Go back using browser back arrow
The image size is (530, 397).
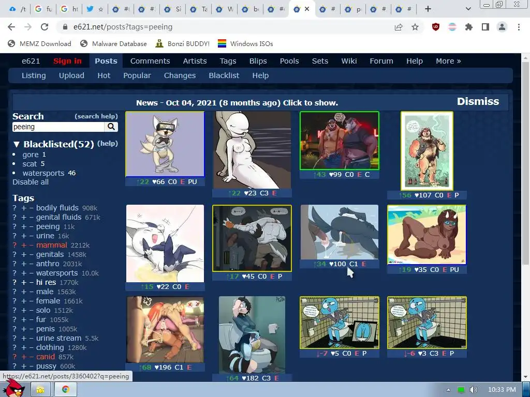(11, 27)
